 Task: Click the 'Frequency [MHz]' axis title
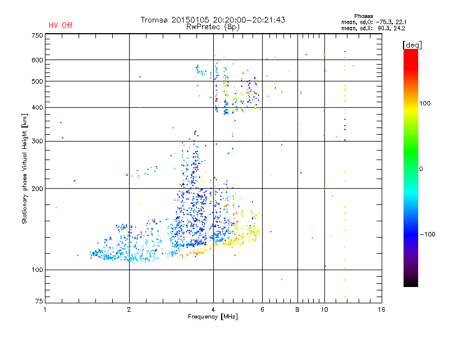(x=213, y=317)
